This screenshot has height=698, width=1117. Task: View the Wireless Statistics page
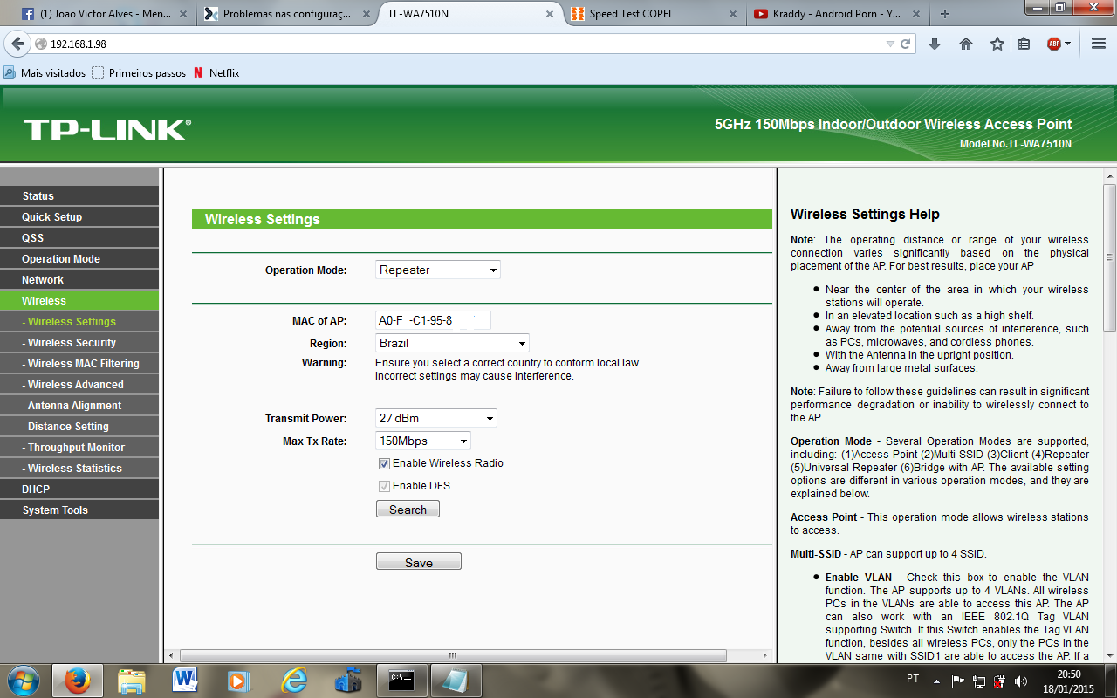coord(79,469)
